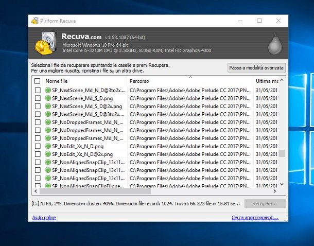Tick the select-all checkbox in header

point(37,81)
